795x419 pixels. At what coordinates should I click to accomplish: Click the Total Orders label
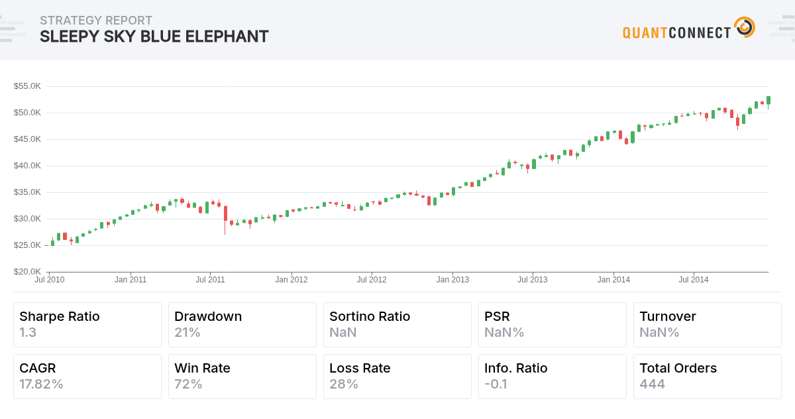(x=678, y=369)
